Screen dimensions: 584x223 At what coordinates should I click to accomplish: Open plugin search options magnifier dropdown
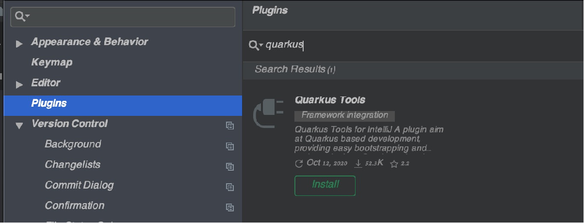pyautogui.click(x=256, y=45)
